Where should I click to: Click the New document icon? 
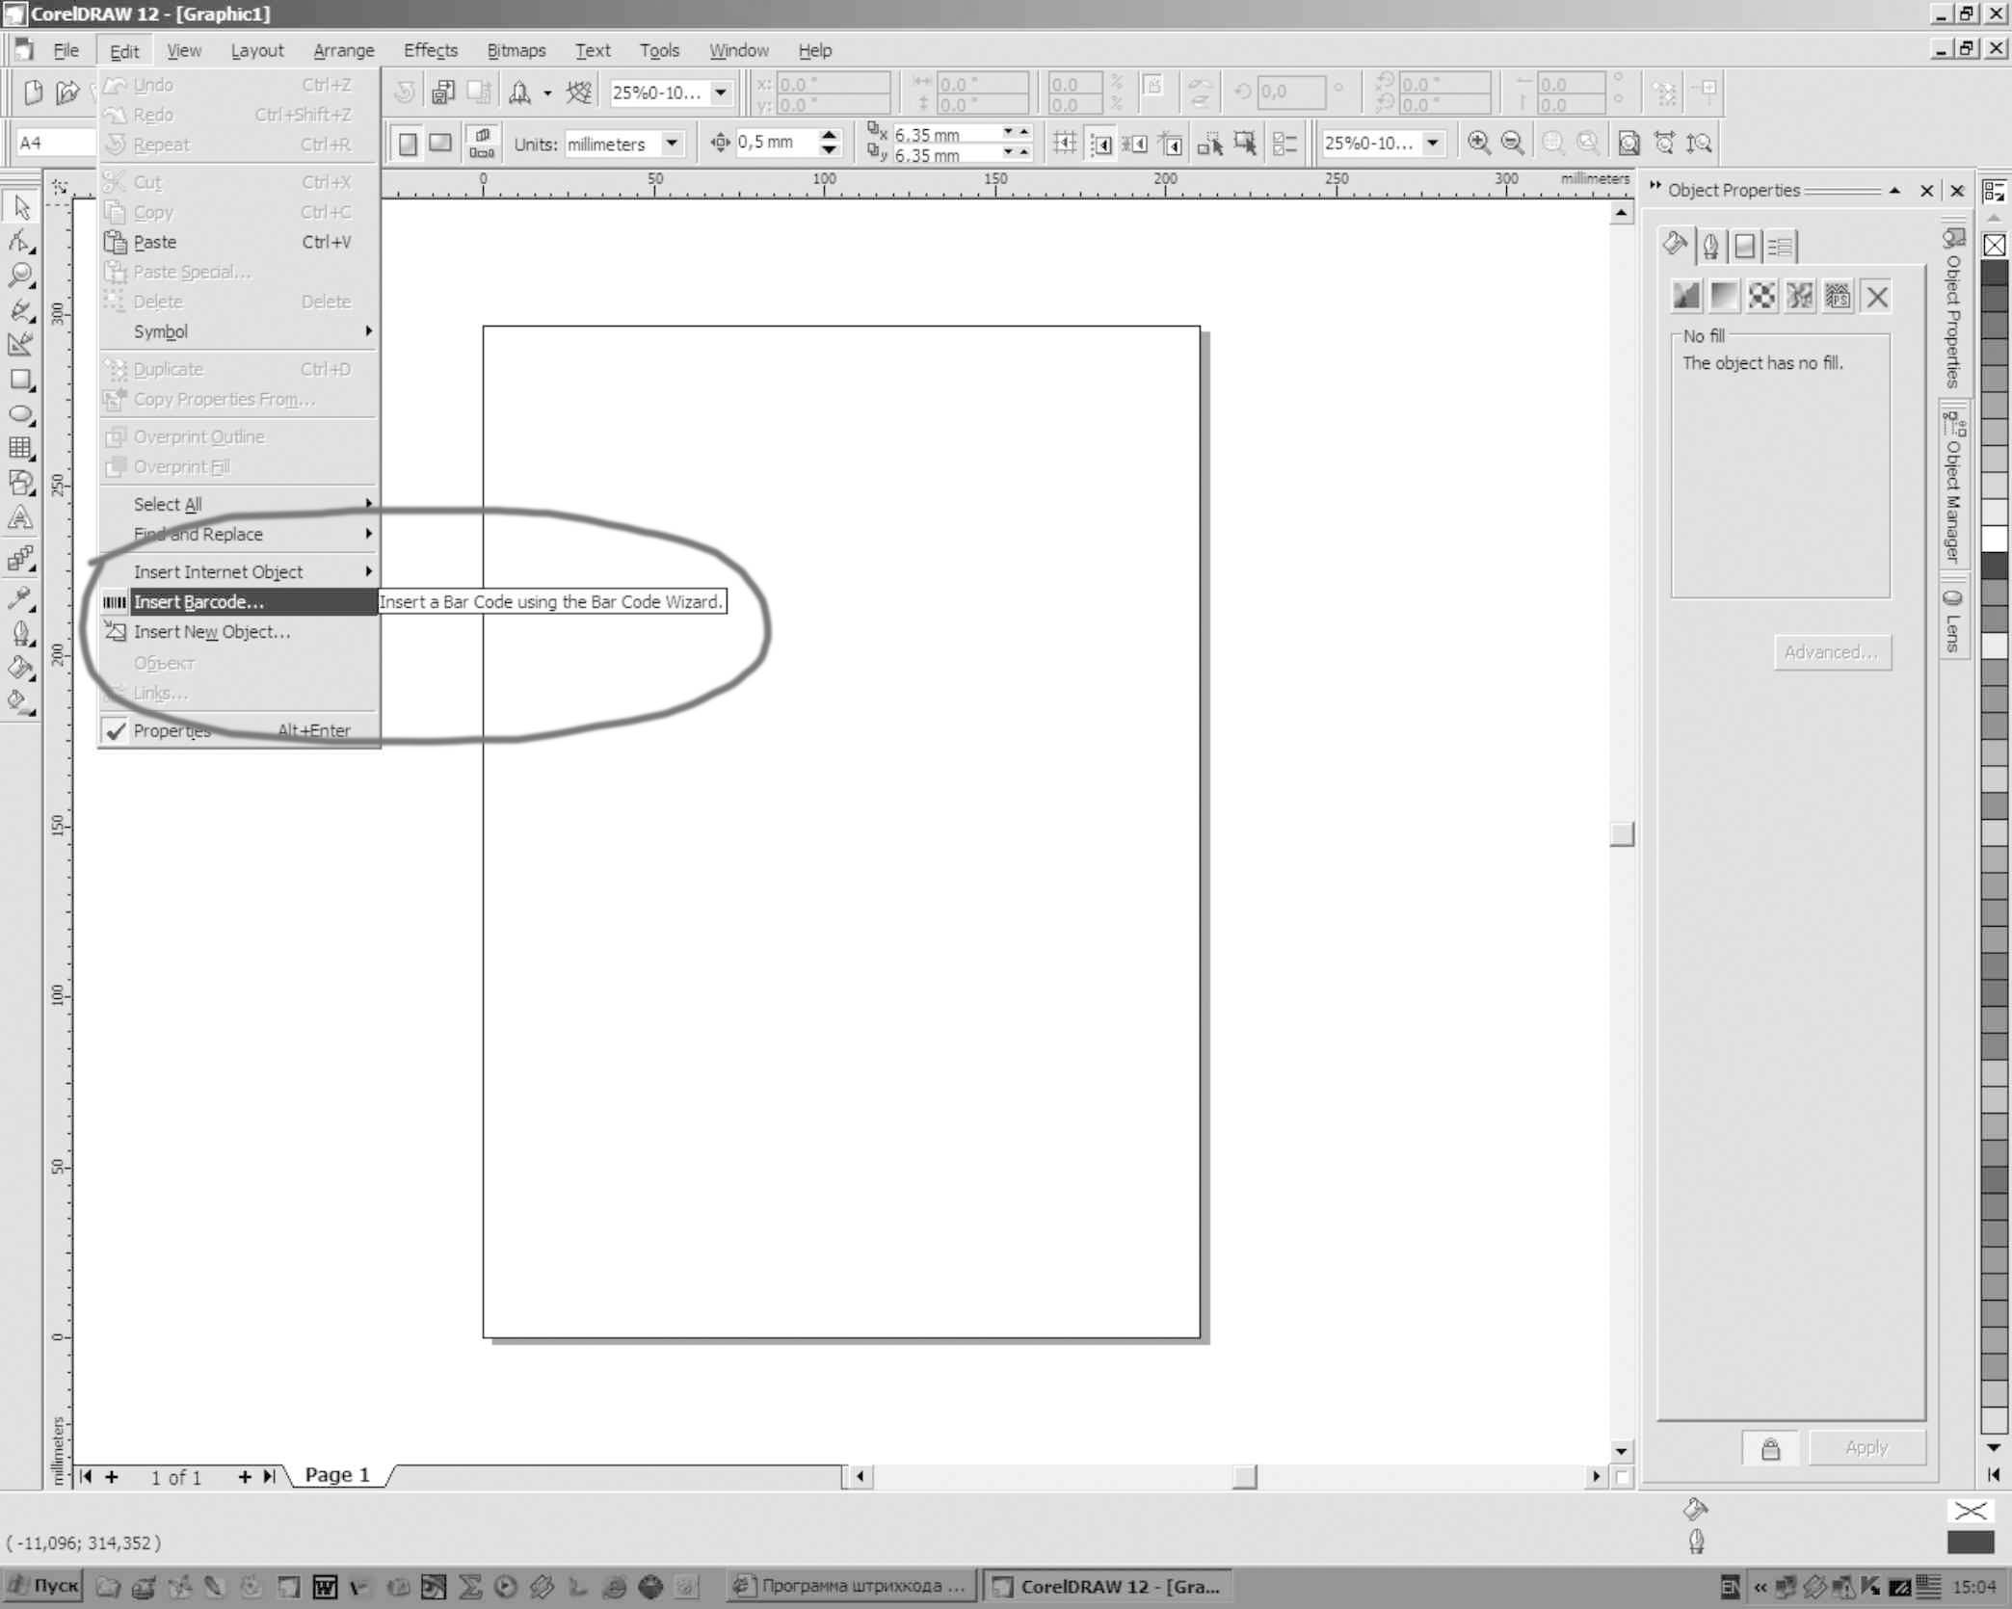[34, 92]
